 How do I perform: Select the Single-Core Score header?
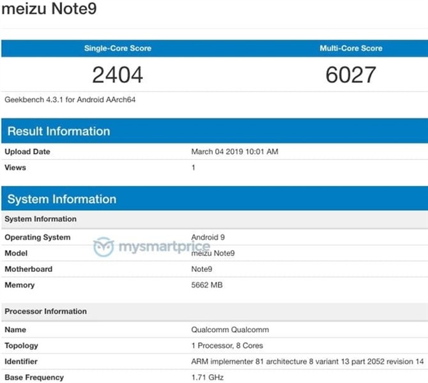(x=118, y=49)
